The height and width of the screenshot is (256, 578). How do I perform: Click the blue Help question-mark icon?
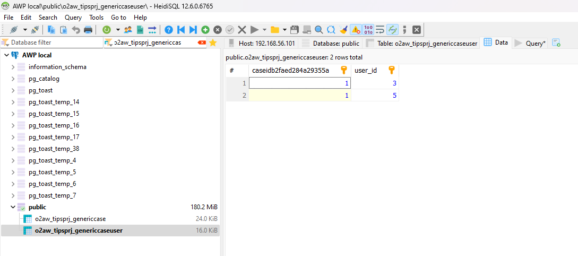click(x=169, y=30)
